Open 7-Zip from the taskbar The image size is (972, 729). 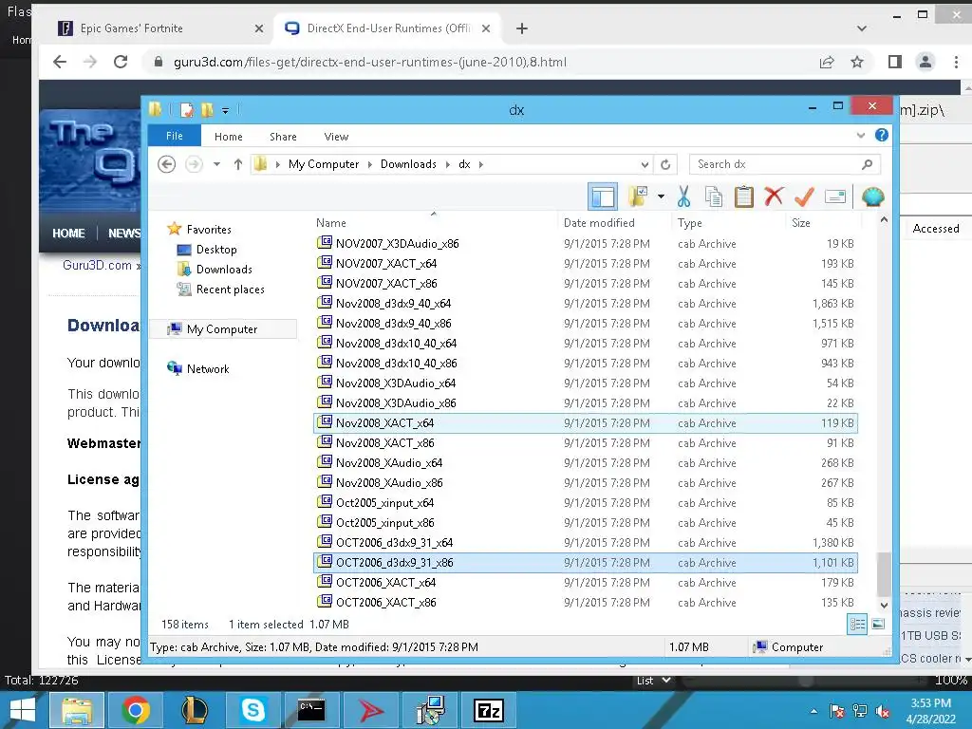tap(489, 710)
